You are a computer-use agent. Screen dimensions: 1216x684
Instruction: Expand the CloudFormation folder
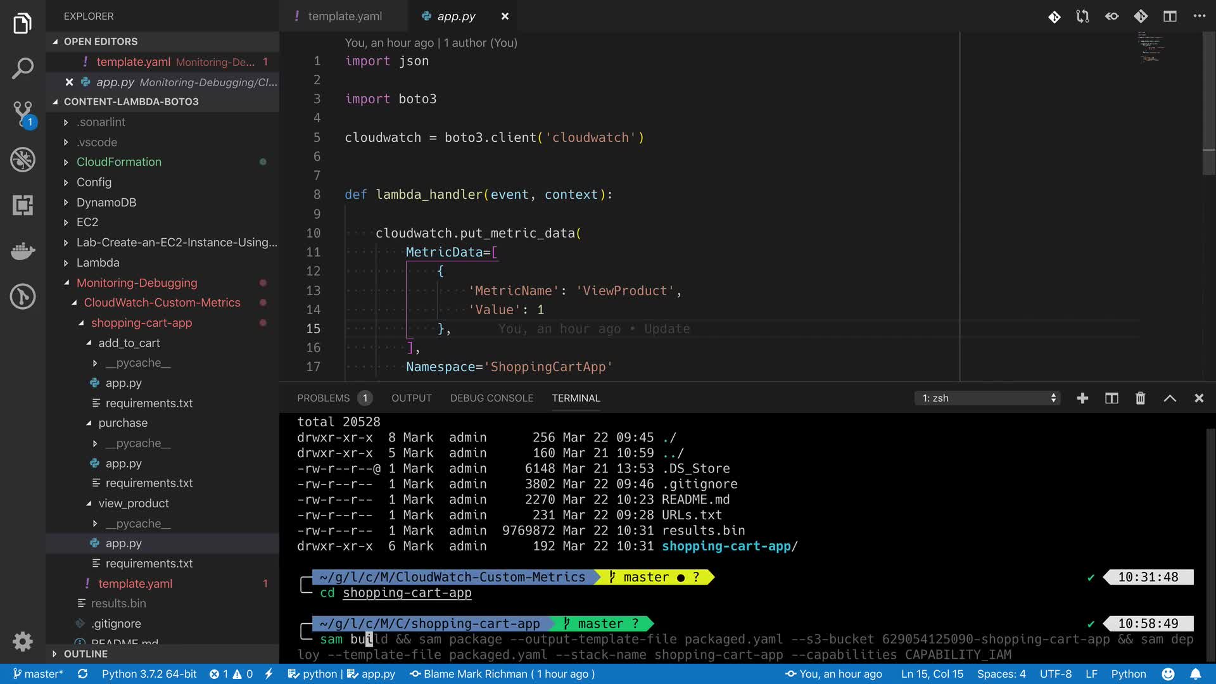118,162
